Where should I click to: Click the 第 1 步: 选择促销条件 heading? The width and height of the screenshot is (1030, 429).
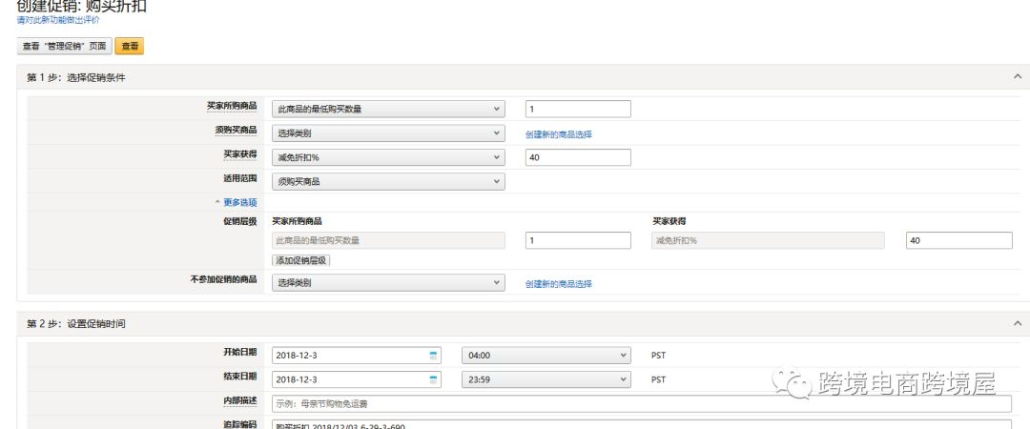[x=75, y=77]
